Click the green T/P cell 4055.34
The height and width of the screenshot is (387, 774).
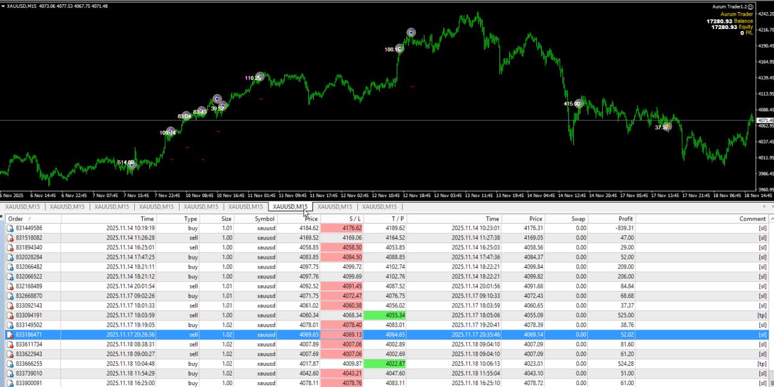click(385, 316)
